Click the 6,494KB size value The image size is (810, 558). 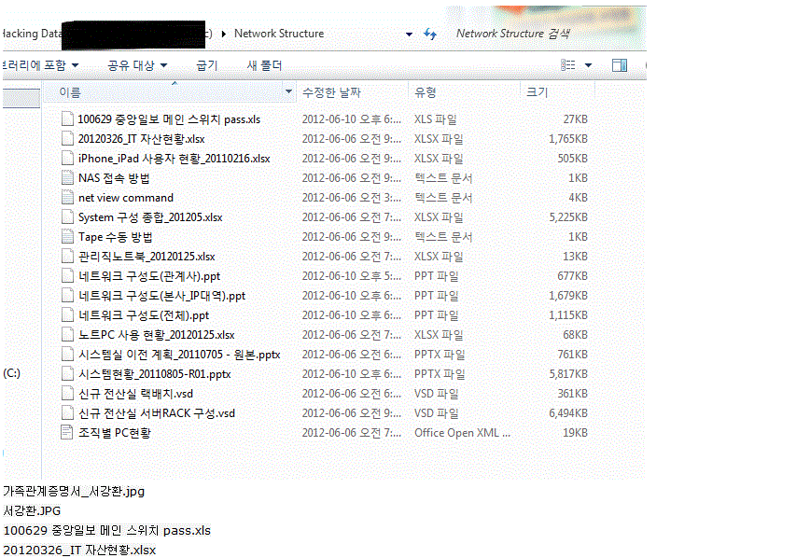(x=568, y=413)
